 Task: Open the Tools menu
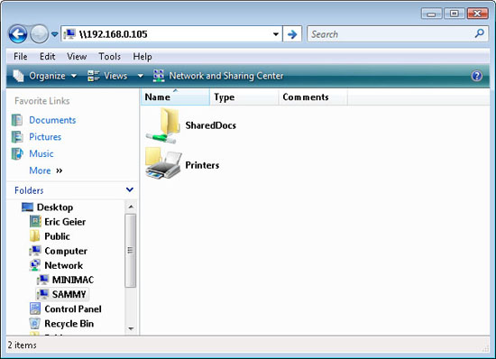(x=109, y=56)
